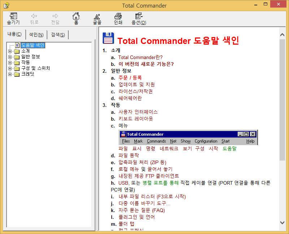This screenshot has width=289, height=234.
Task: Open the 옵션(O) options toolbar icon
Action: [139, 16]
